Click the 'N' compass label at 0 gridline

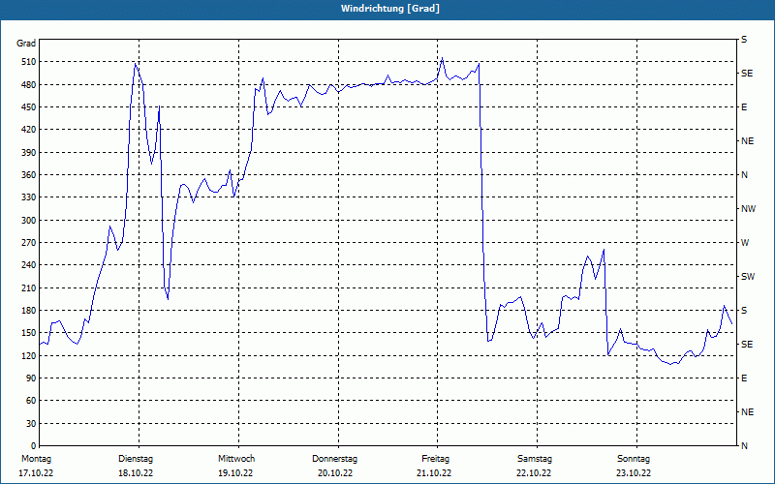(x=744, y=446)
